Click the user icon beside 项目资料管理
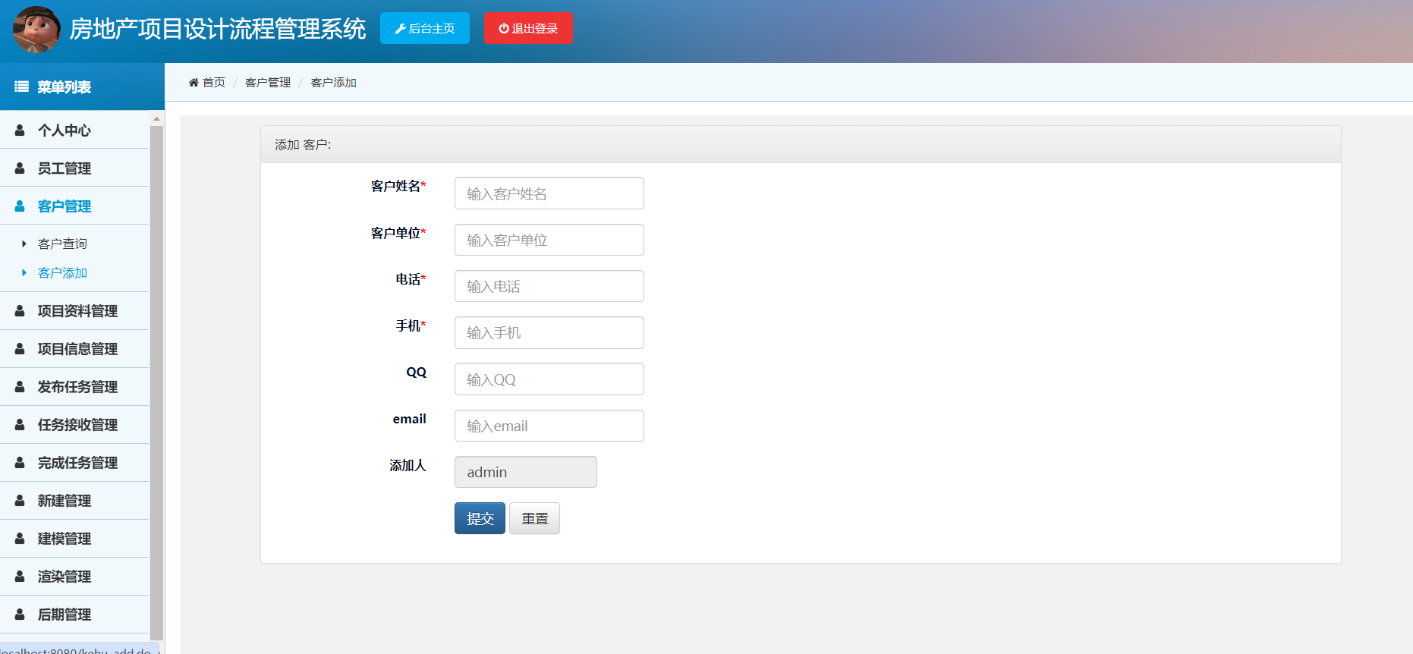The height and width of the screenshot is (654, 1413). [20, 311]
